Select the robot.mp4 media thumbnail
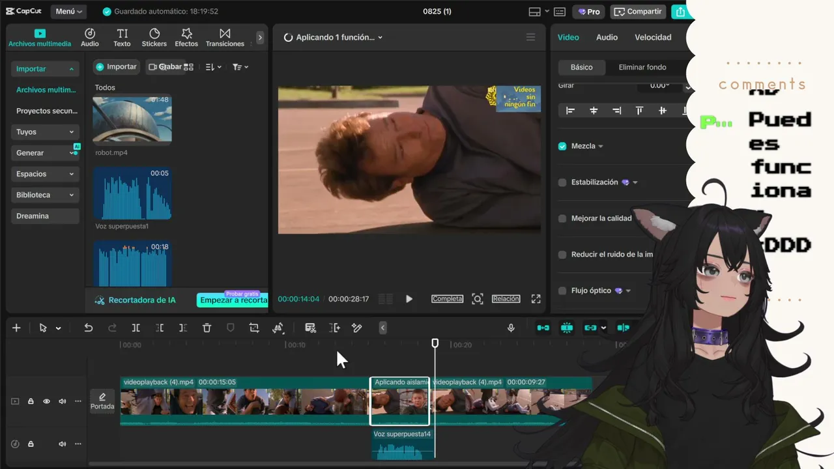834x469 pixels. click(x=132, y=121)
